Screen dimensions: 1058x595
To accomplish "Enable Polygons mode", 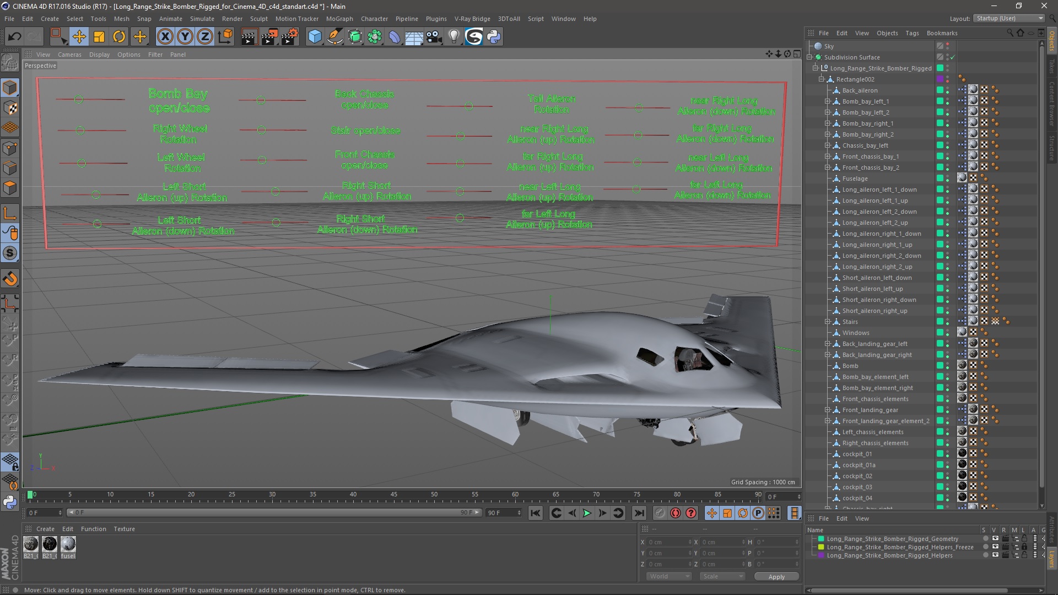I will [10, 188].
